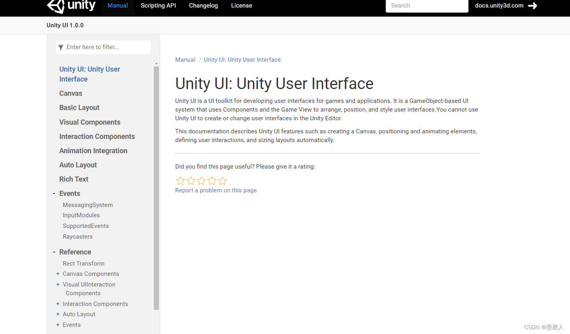Click the sidebar scrollbar up arrow
The image size is (570, 334).
pyautogui.click(x=156, y=63)
